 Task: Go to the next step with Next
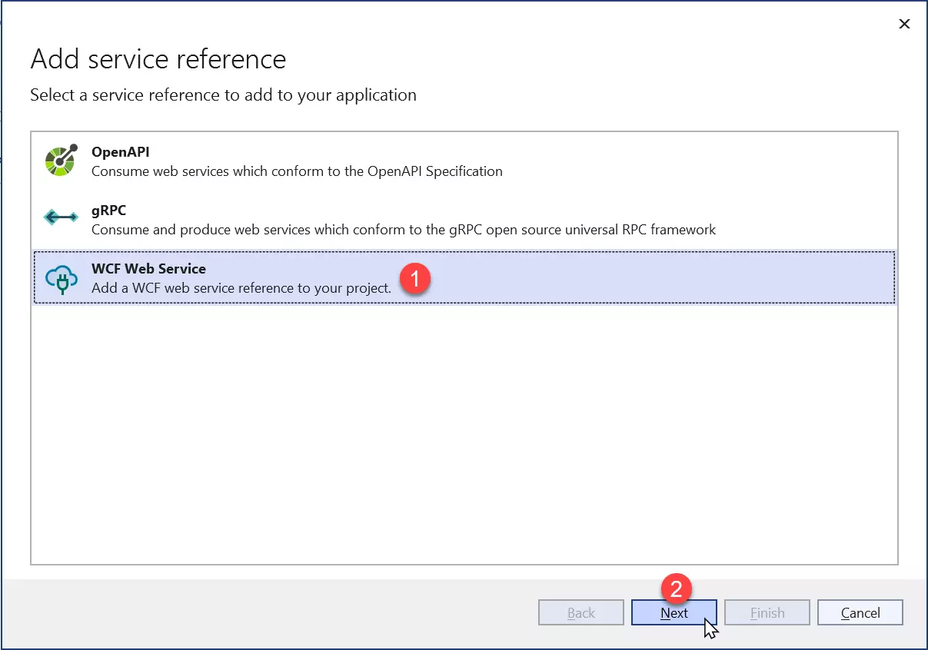pyautogui.click(x=674, y=612)
